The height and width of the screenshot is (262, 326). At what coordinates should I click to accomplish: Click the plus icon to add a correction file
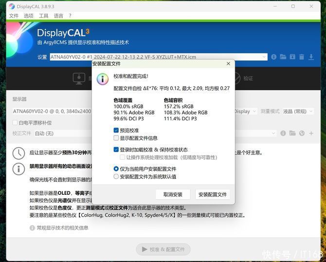[310, 133]
